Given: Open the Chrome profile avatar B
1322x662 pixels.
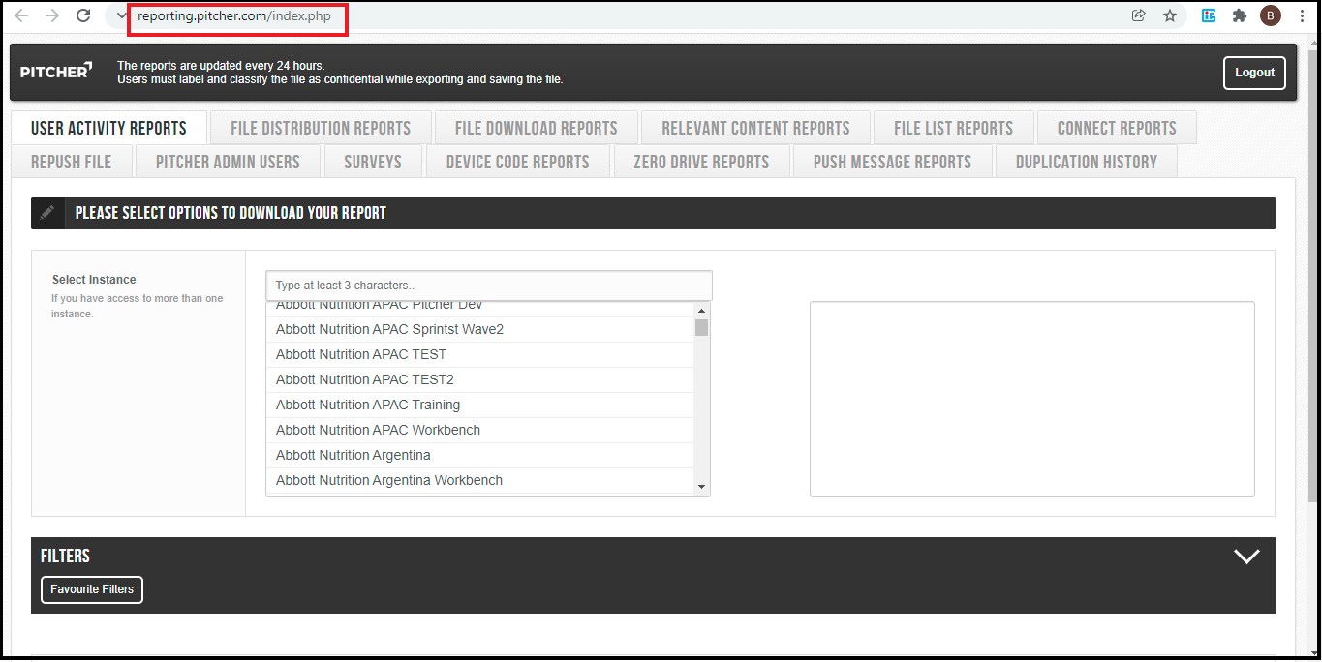Looking at the screenshot, I should pos(1270,15).
